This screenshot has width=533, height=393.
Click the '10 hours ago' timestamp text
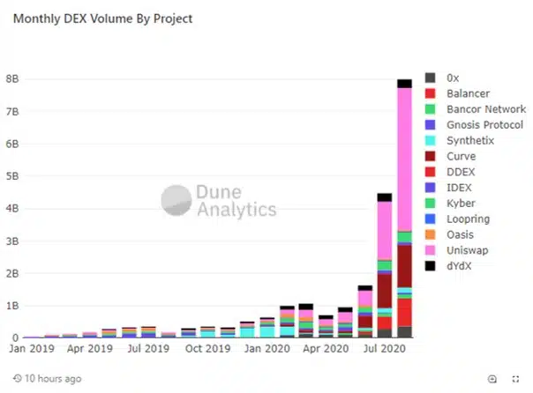tap(53, 378)
